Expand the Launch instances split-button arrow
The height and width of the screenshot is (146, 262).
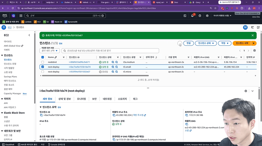point(254,43)
